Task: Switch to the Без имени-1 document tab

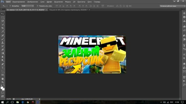Action: point(26,10)
